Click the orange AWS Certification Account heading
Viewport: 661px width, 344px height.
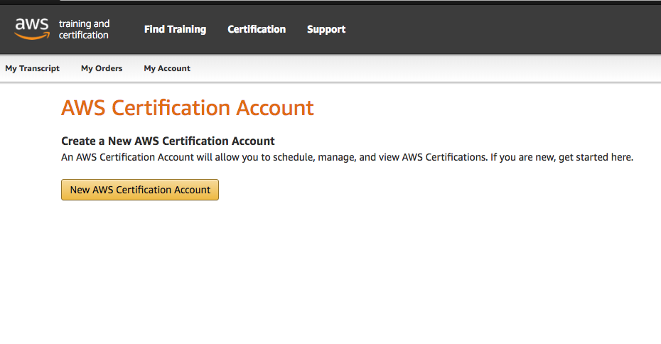[x=188, y=108]
